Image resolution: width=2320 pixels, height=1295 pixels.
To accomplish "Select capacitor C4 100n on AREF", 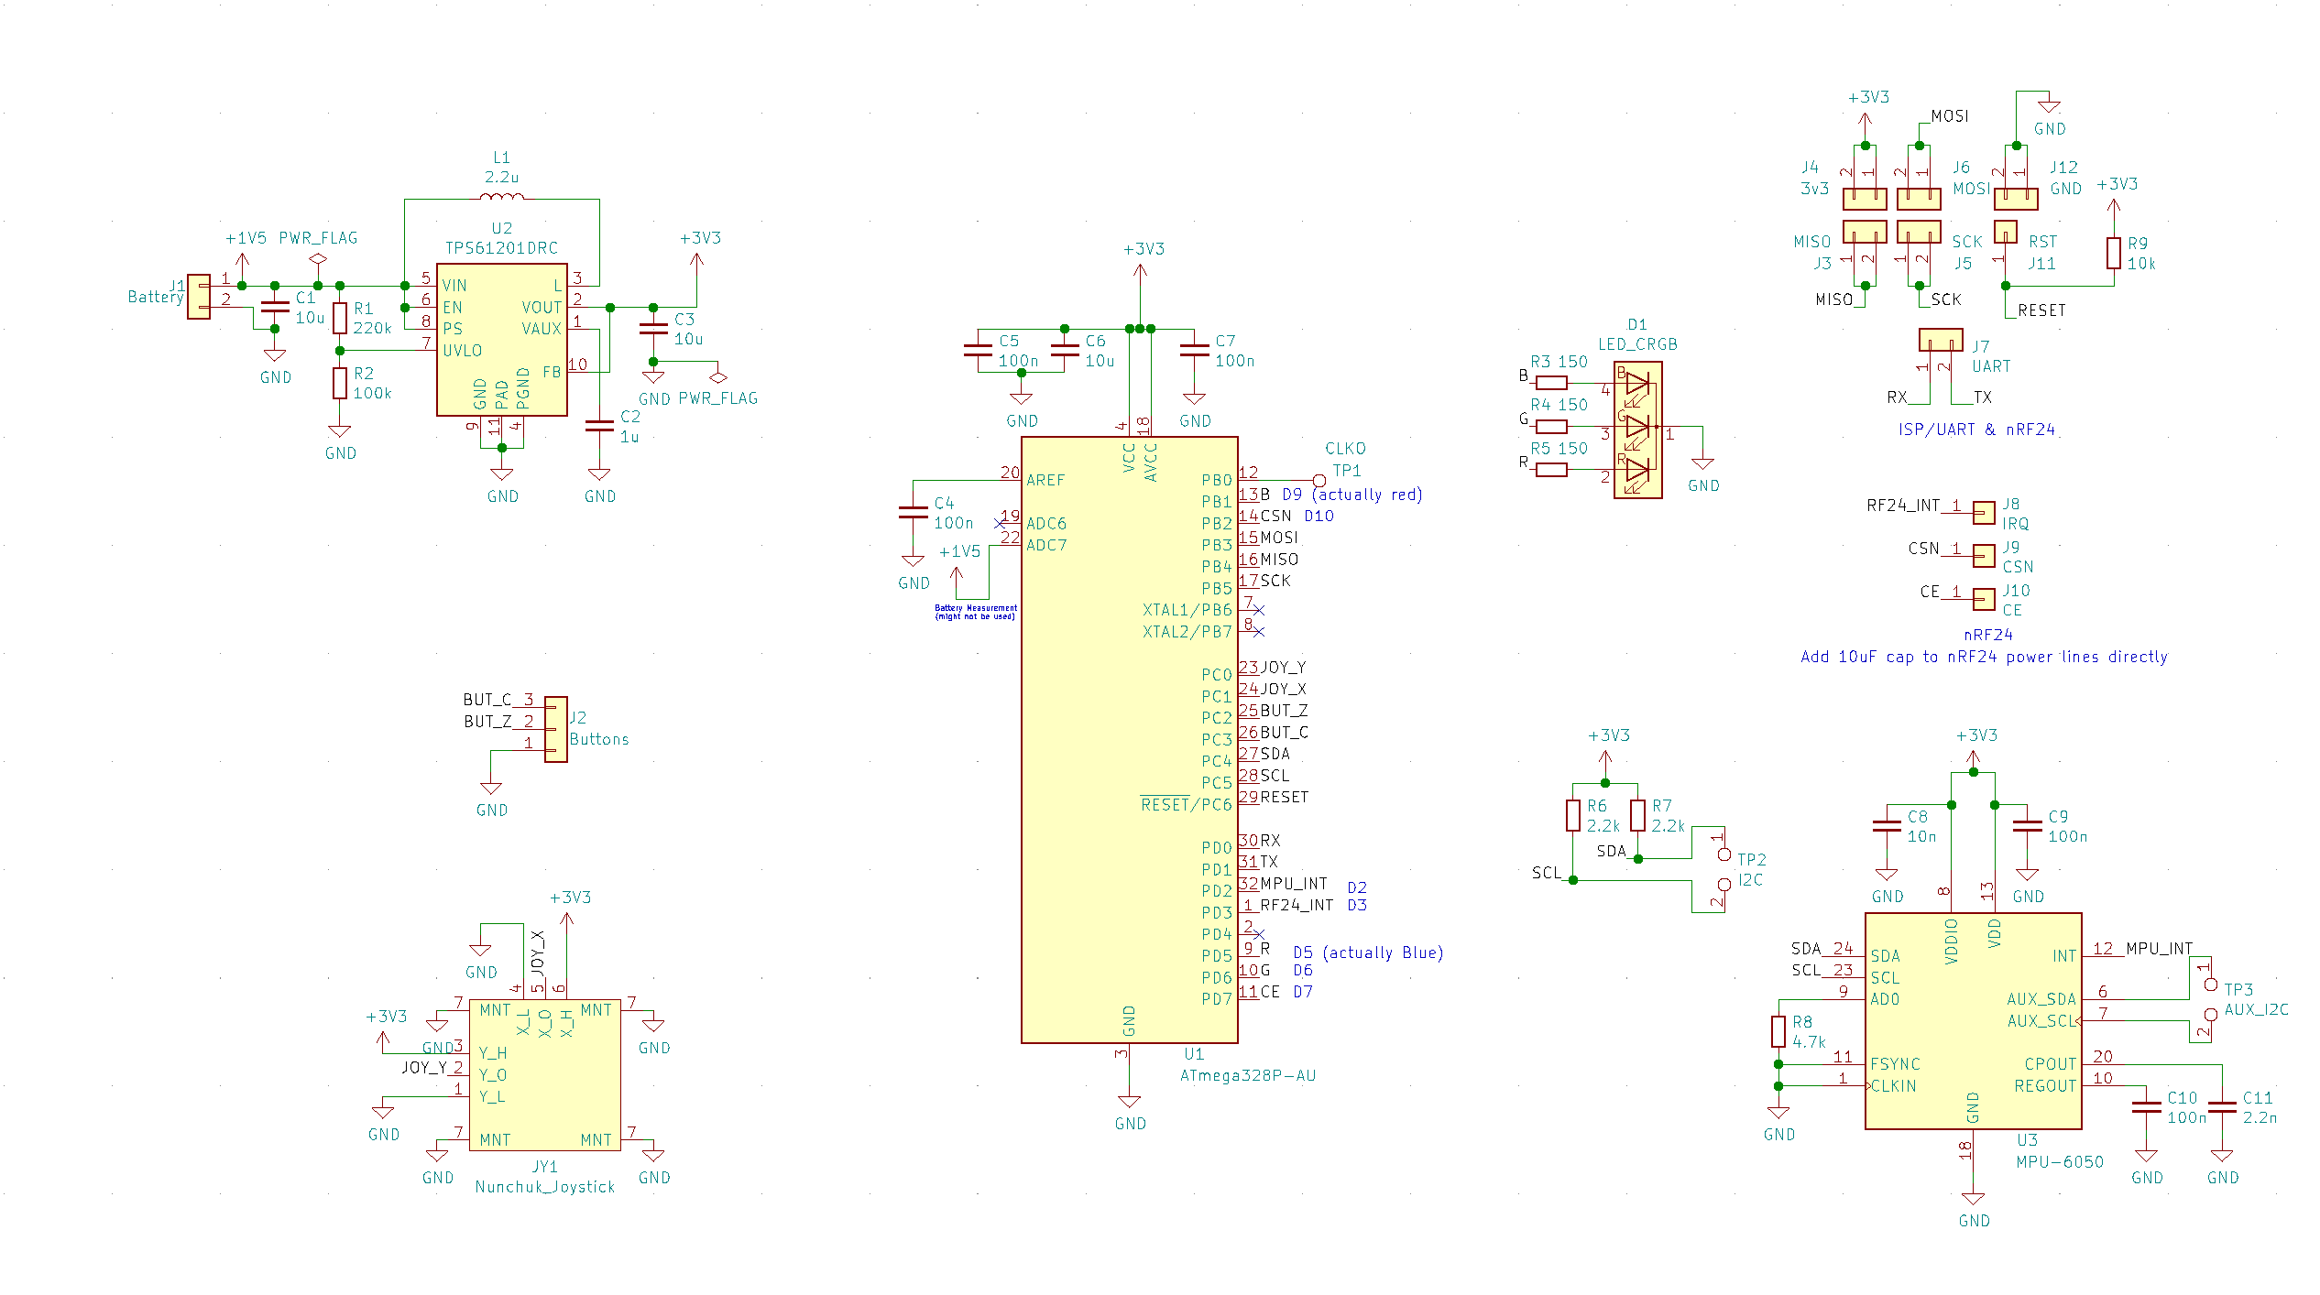I will (913, 513).
